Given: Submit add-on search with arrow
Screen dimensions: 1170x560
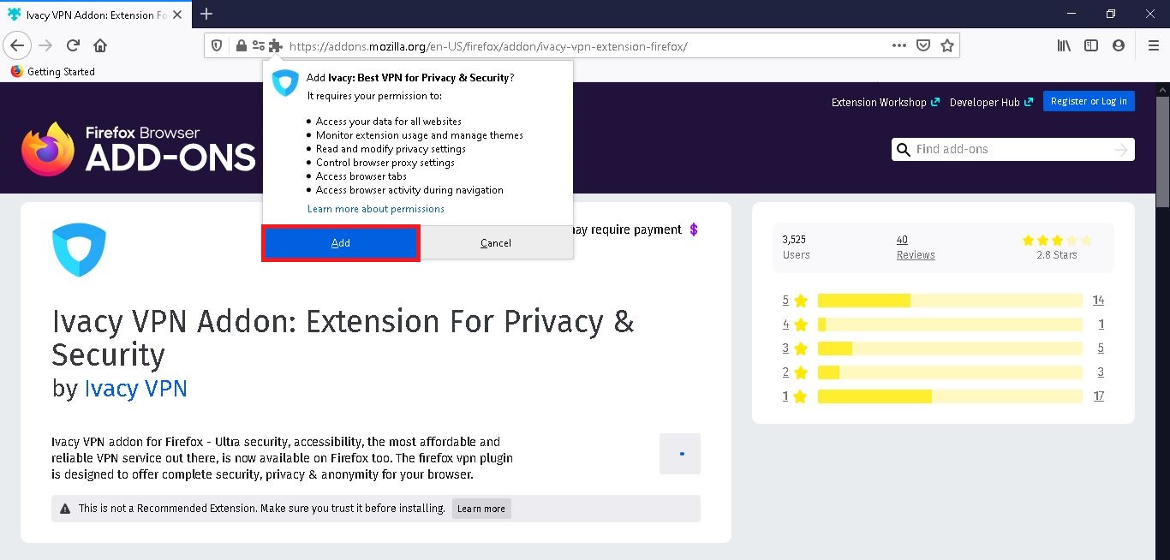Looking at the screenshot, I should (1121, 150).
